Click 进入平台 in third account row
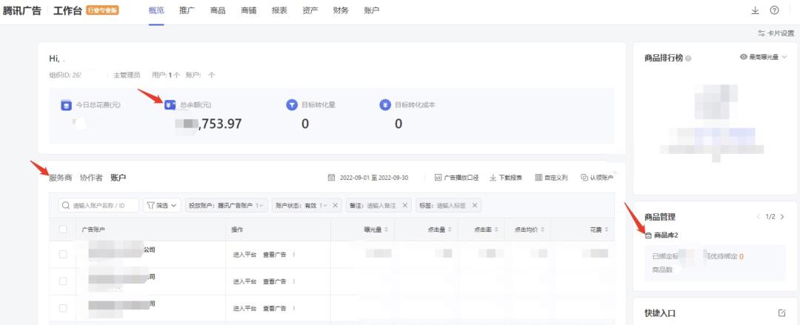Viewport: 800px width, 325px height. pyautogui.click(x=245, y=308)
